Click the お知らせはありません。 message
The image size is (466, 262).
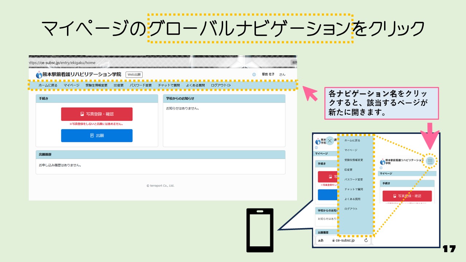coord(183,108)
